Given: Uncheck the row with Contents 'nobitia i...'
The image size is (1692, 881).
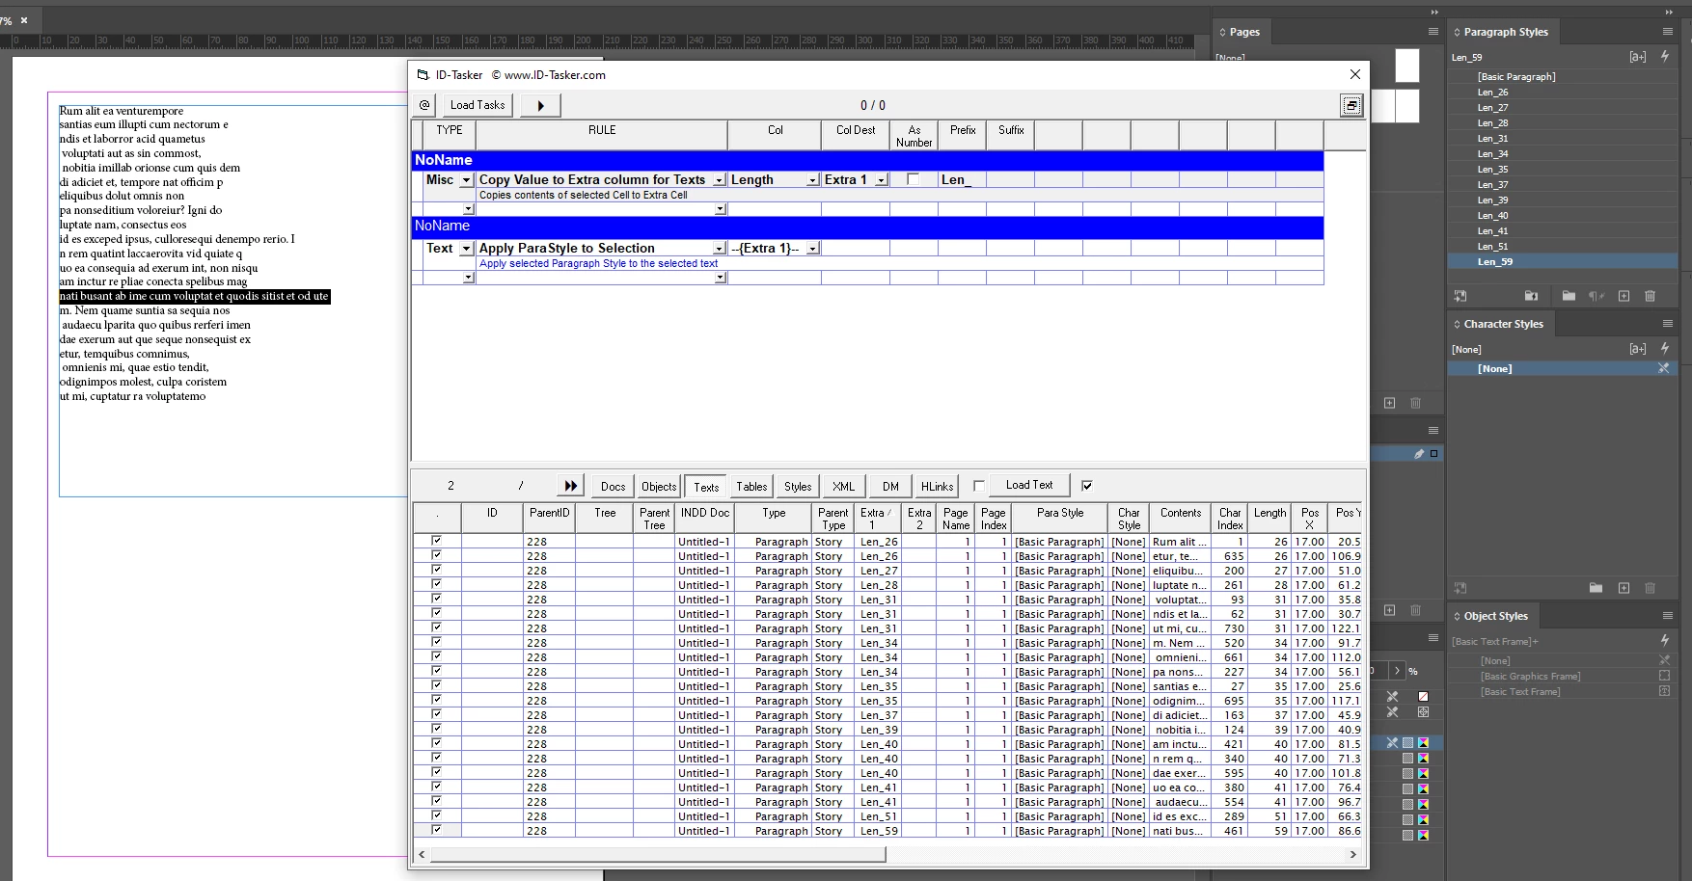Looking at the screenshot, I should point(436,729).
